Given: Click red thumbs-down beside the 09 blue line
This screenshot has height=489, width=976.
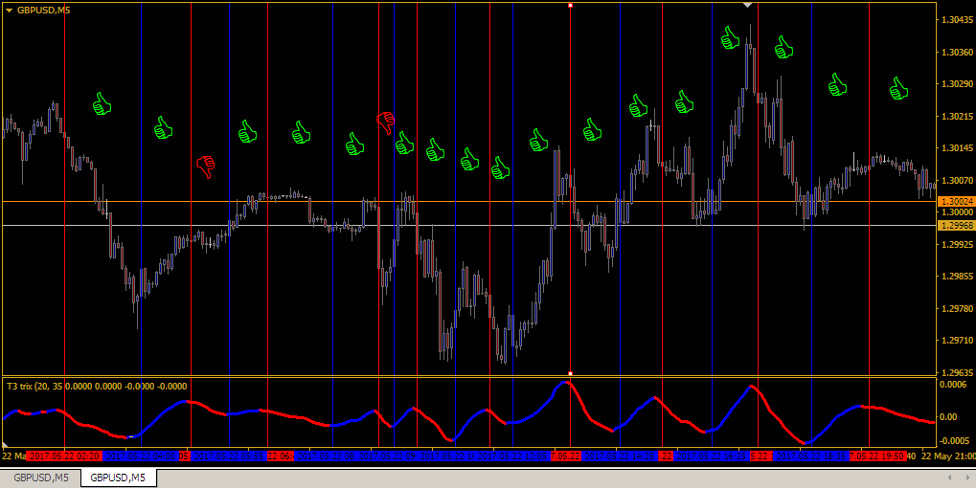Looking at the screenshot, I should click(x=386, y=122).
